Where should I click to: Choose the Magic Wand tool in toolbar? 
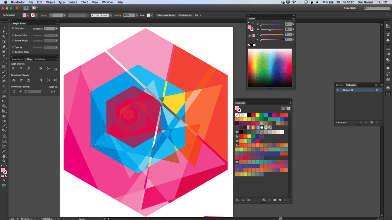coord(4,37)
